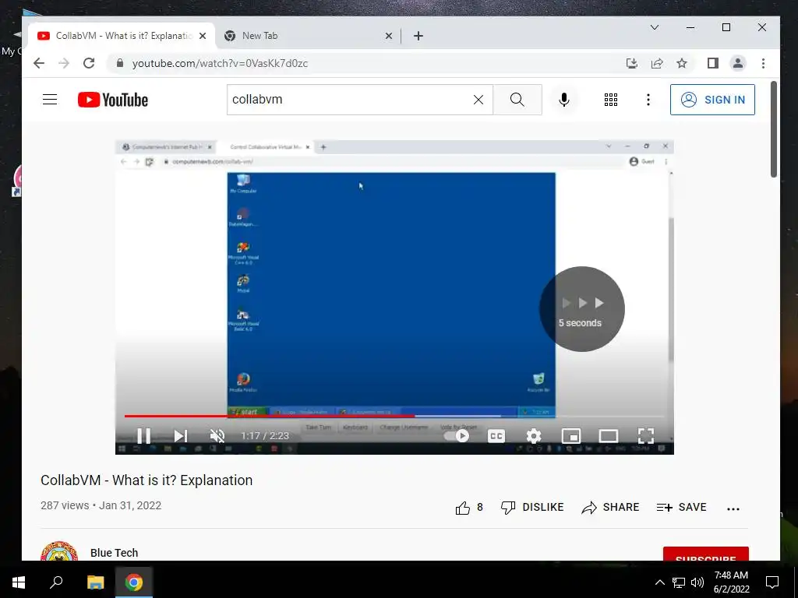Go forward in browser
Screen dimensions: 798x598
pyautogui.click(x=64, y=63)
